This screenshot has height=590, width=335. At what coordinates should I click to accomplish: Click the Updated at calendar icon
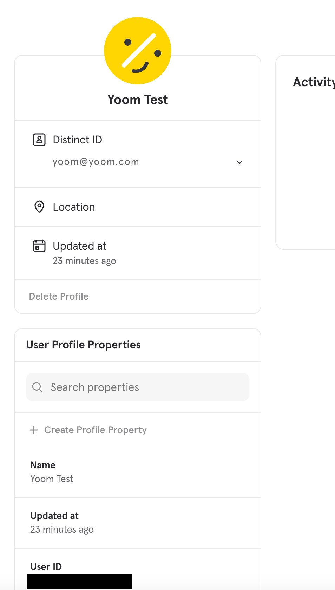[x=39, y=246]
